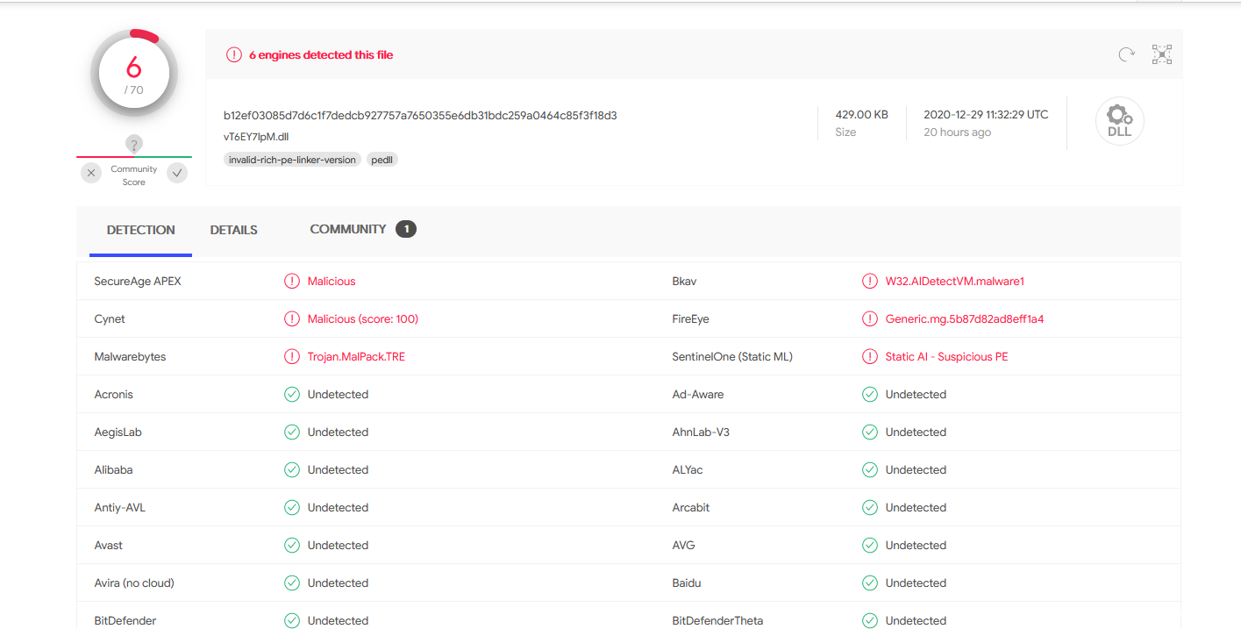Click the invalid-rich-pe-linker-version tag
The width and height of the screenshot is (1241, 629).
tap(292, 160)
